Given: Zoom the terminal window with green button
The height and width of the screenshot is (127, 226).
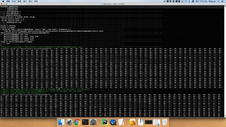Looking at the screenshot, I should [x=6, y=4].
